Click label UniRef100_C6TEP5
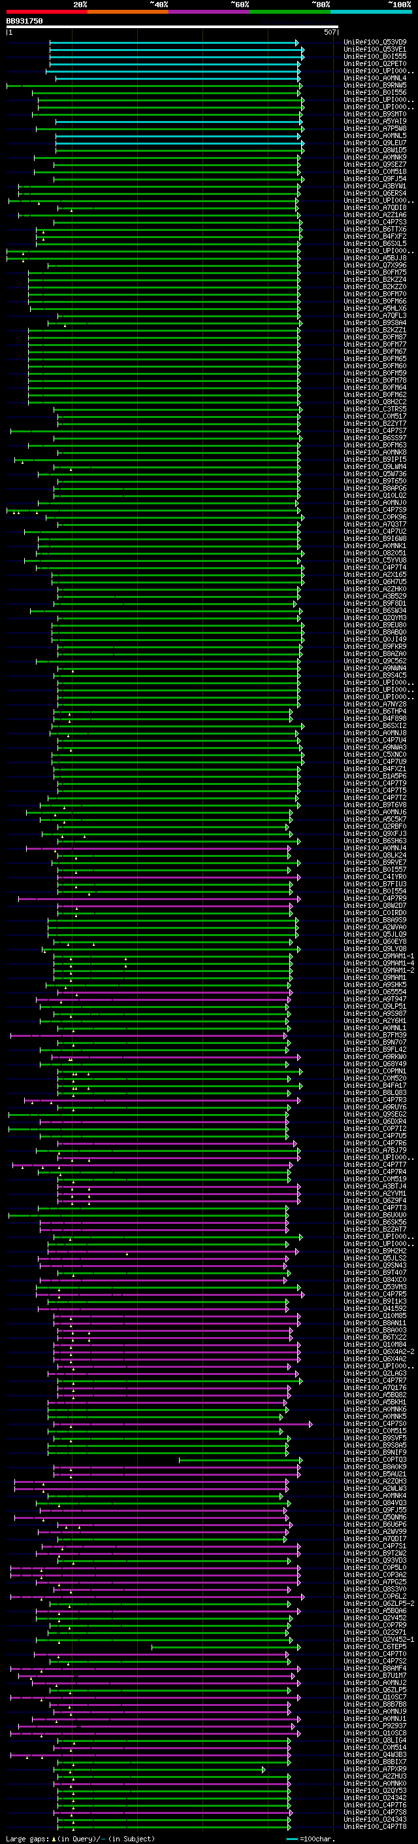 [375, 1647]
